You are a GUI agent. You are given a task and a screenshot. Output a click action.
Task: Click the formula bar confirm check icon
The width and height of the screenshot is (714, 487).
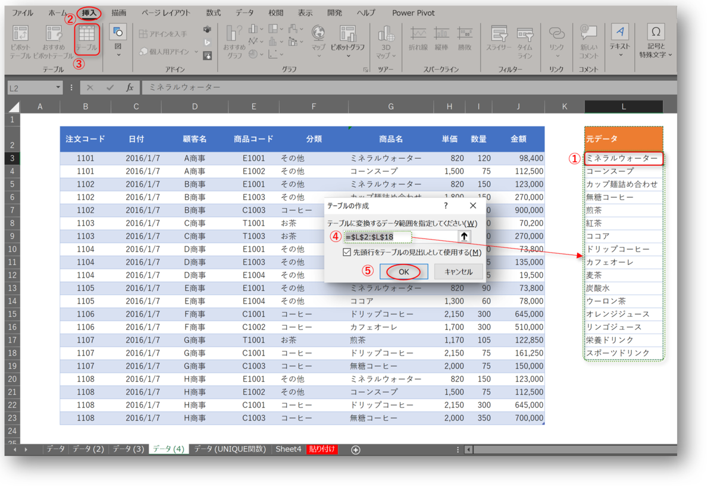click(109, 87)
